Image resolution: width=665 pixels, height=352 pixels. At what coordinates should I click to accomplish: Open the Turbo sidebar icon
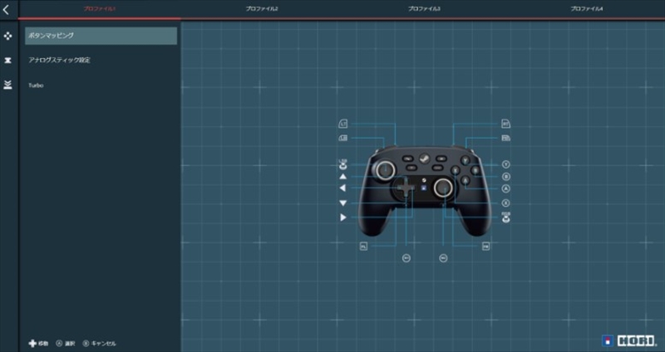click(x=7, y=85)
